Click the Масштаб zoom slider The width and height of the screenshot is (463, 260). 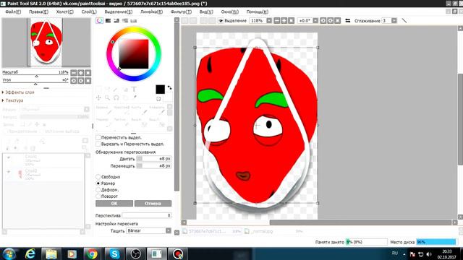pos(35,76)
